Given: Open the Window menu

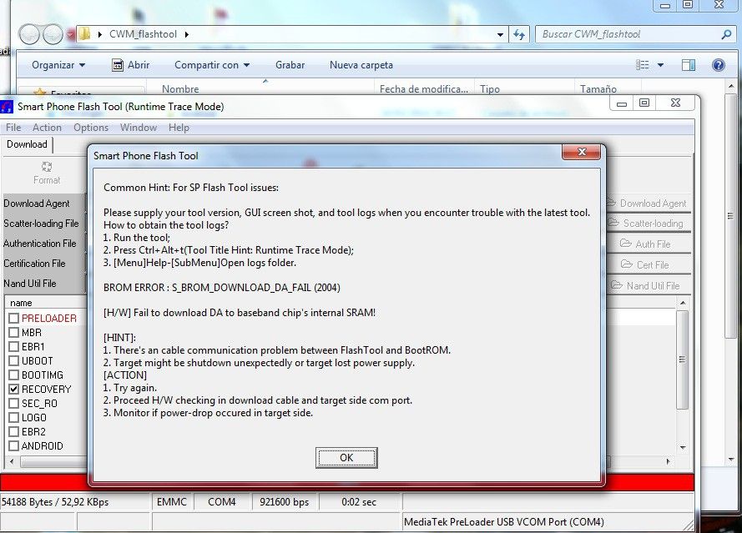Looking at the screenshot, I should [139, 128].
